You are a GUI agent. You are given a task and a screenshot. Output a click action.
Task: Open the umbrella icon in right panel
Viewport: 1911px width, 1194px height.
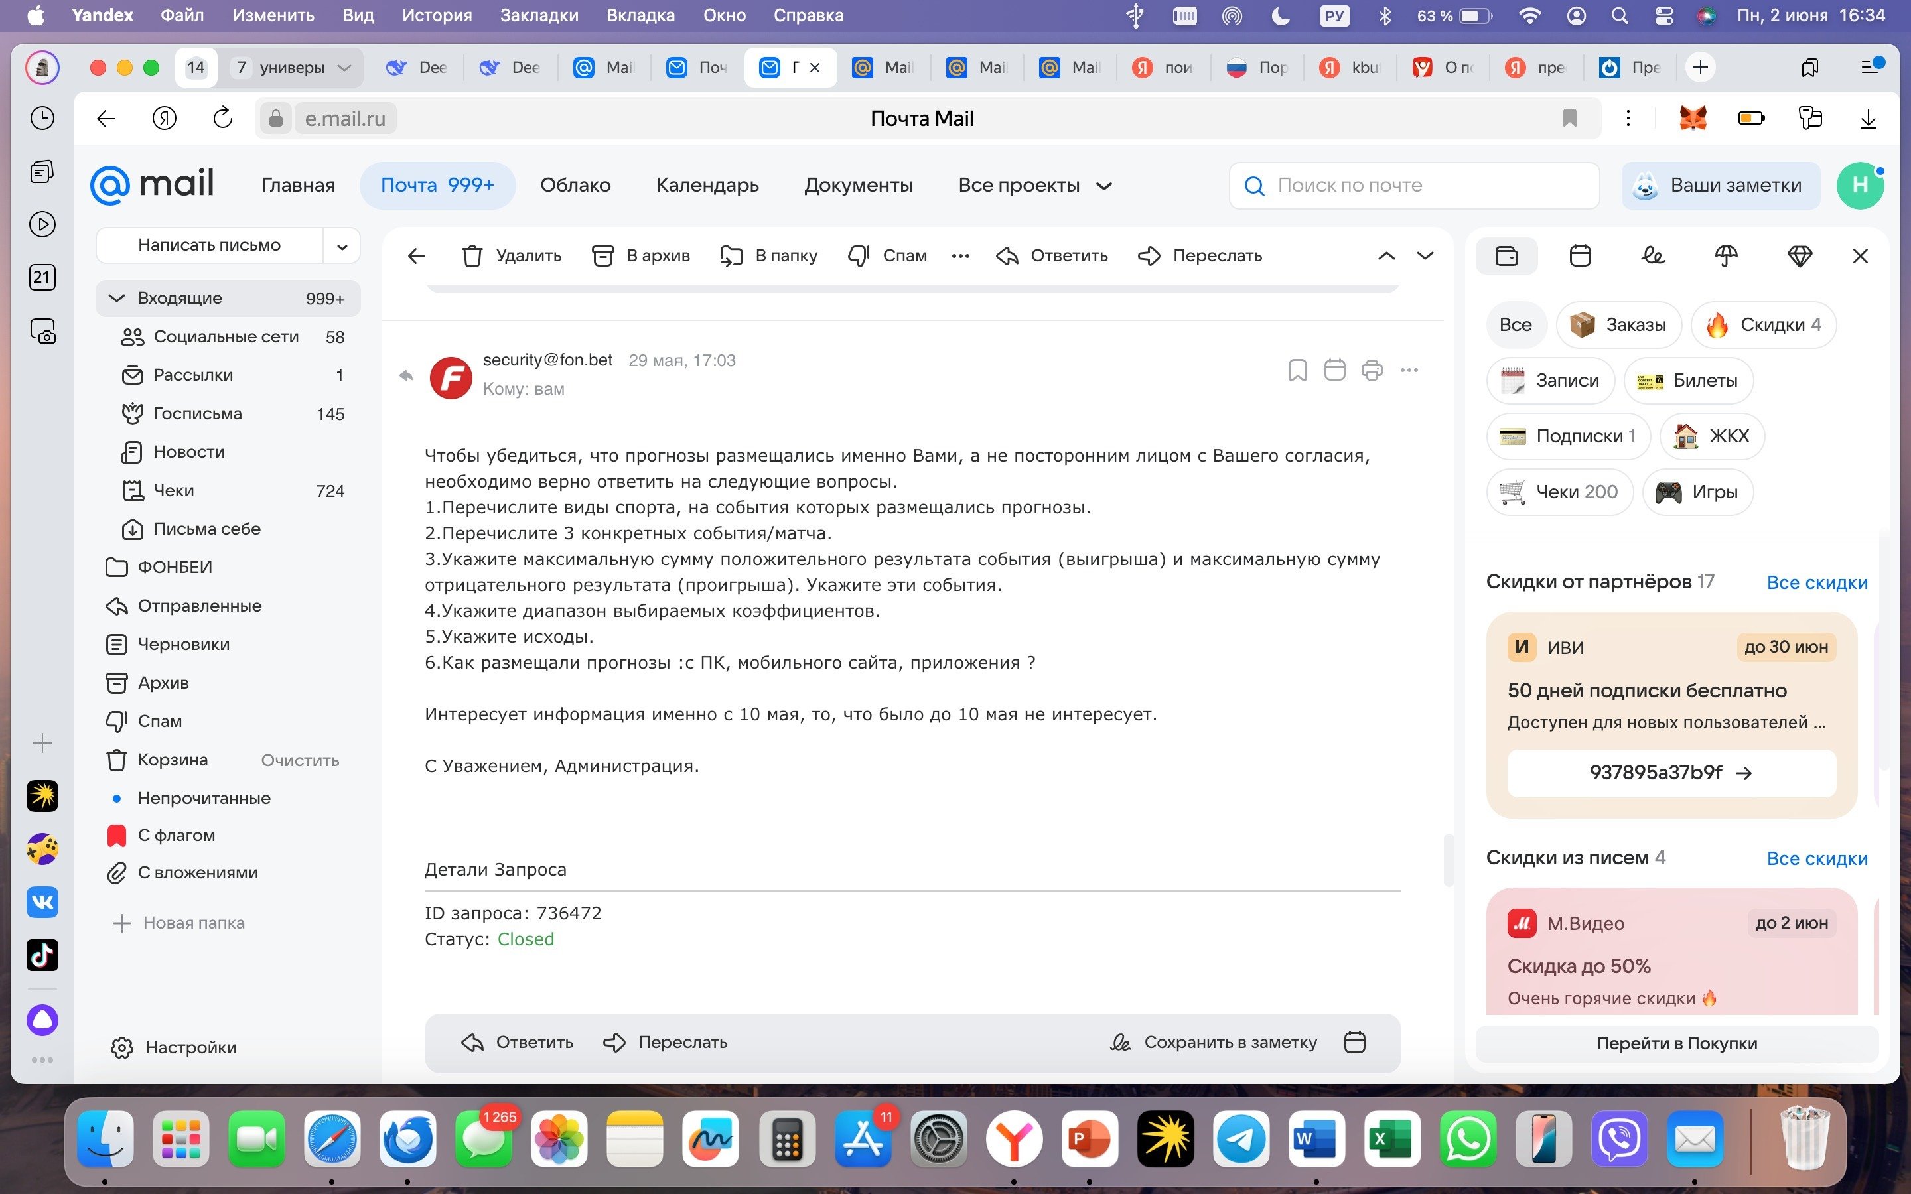pyautogui.click(x=1727, y=256)
